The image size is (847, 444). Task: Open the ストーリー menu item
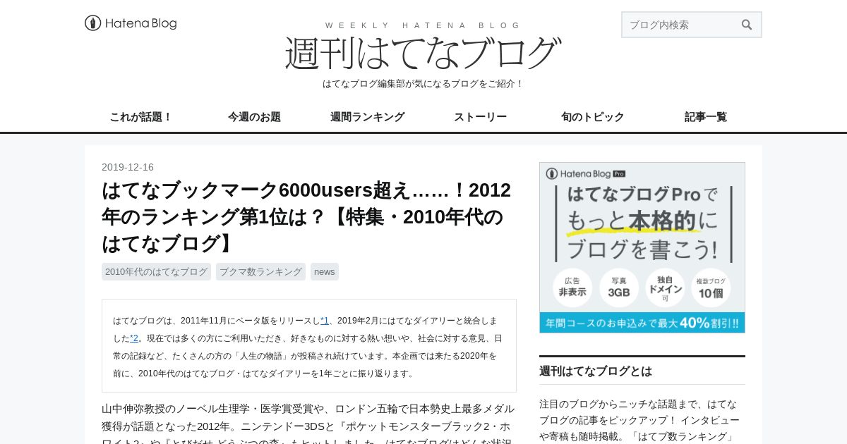click(480, 117)
